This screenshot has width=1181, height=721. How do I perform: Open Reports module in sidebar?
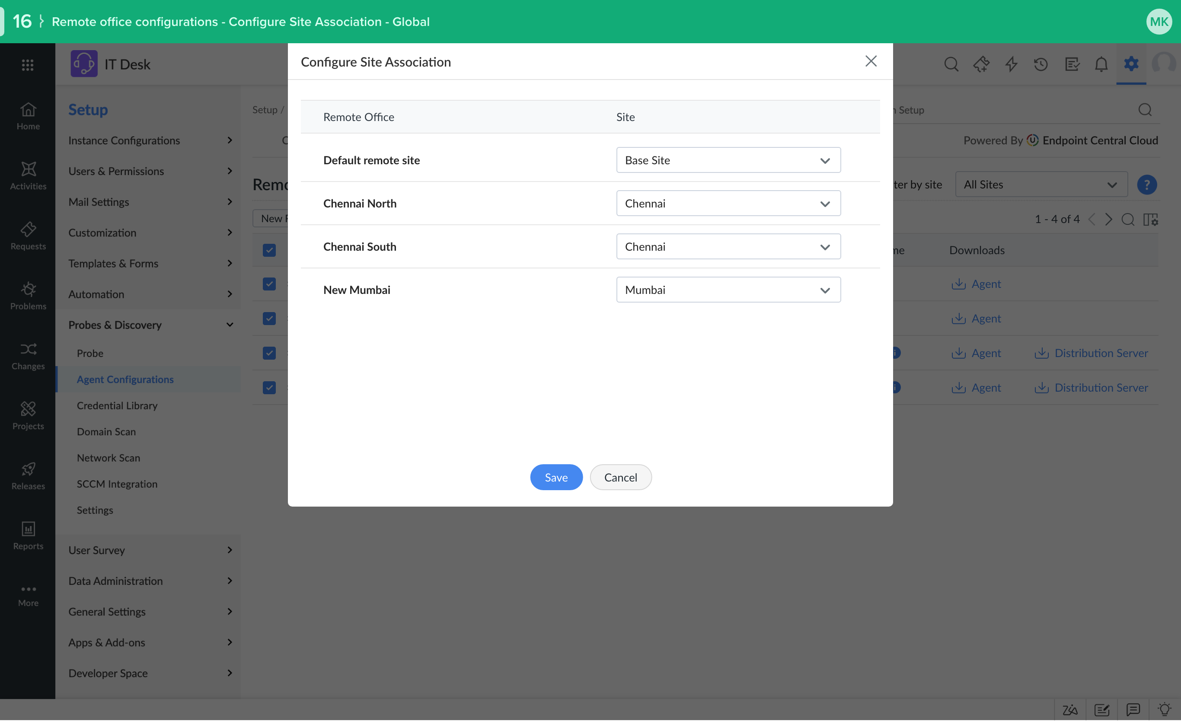pos(28,536)
